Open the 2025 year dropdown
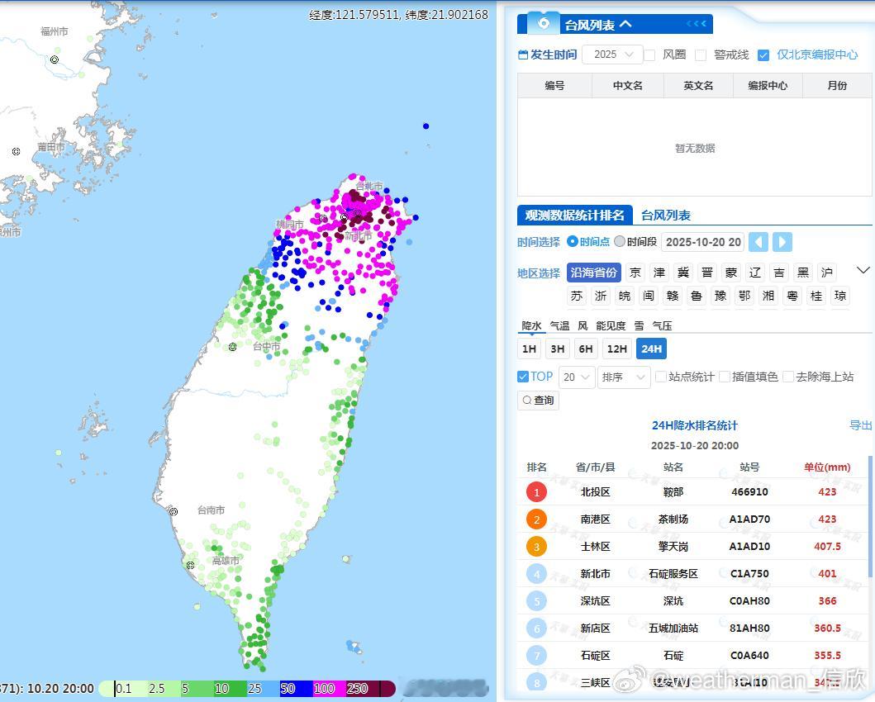Screen dimensions: 875x702 [x=612, y=55]
